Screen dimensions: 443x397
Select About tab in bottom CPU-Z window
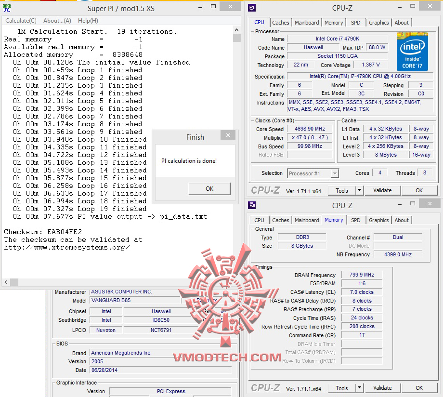[x=402, y=220]
